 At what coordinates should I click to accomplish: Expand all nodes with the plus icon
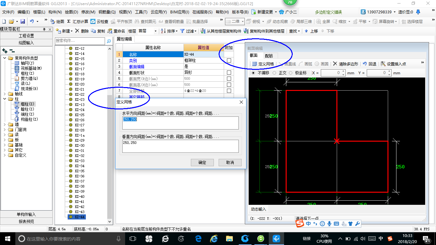coord(4,51)
